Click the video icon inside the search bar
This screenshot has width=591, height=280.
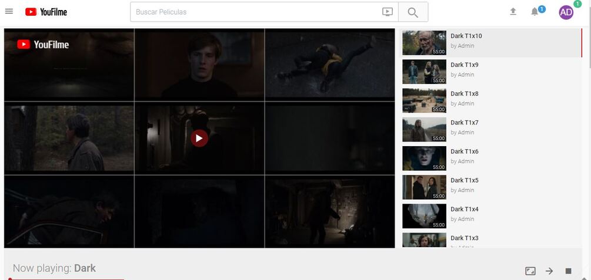coord(388,12)
